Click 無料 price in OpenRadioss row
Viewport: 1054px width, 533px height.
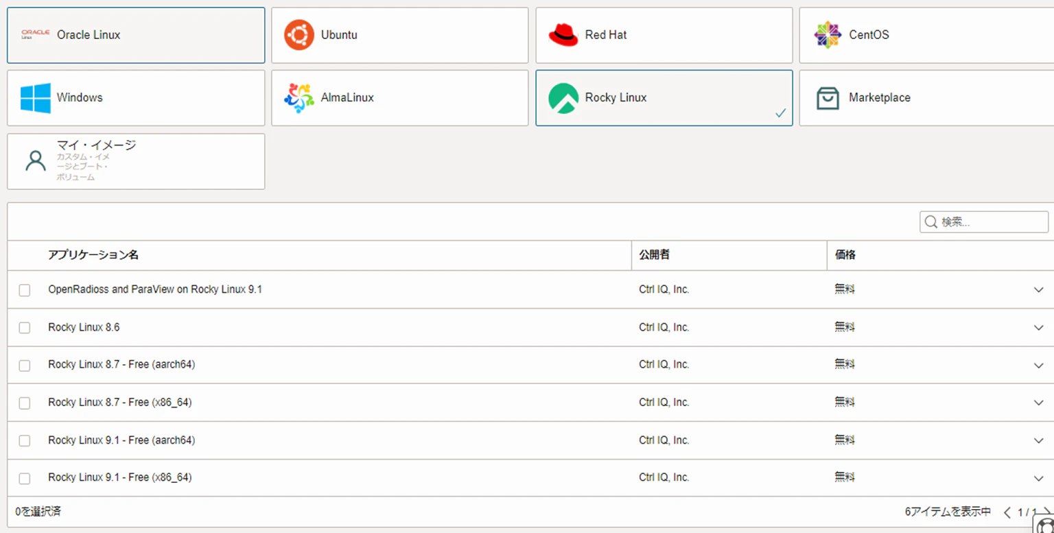845,289
